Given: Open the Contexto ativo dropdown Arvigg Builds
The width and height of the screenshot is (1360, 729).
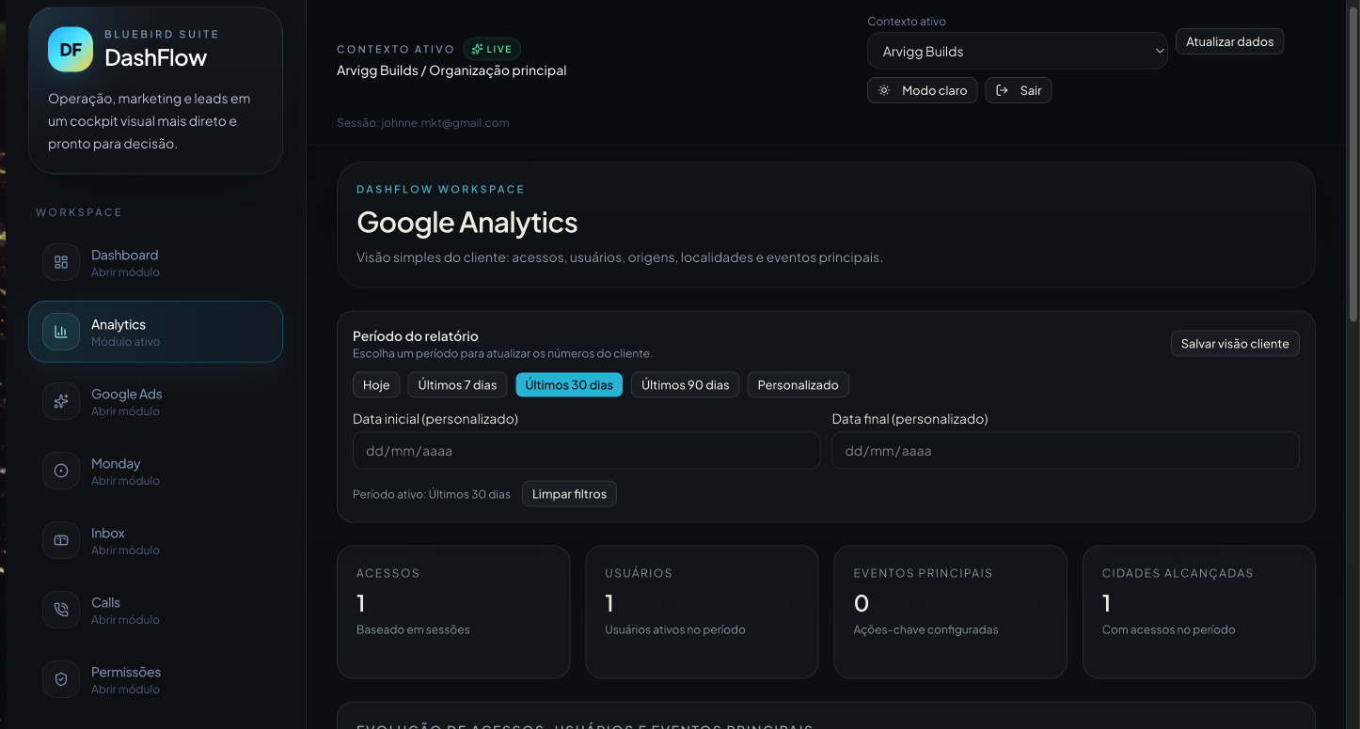Looking at the screenshot, I should click(1017, 52).
